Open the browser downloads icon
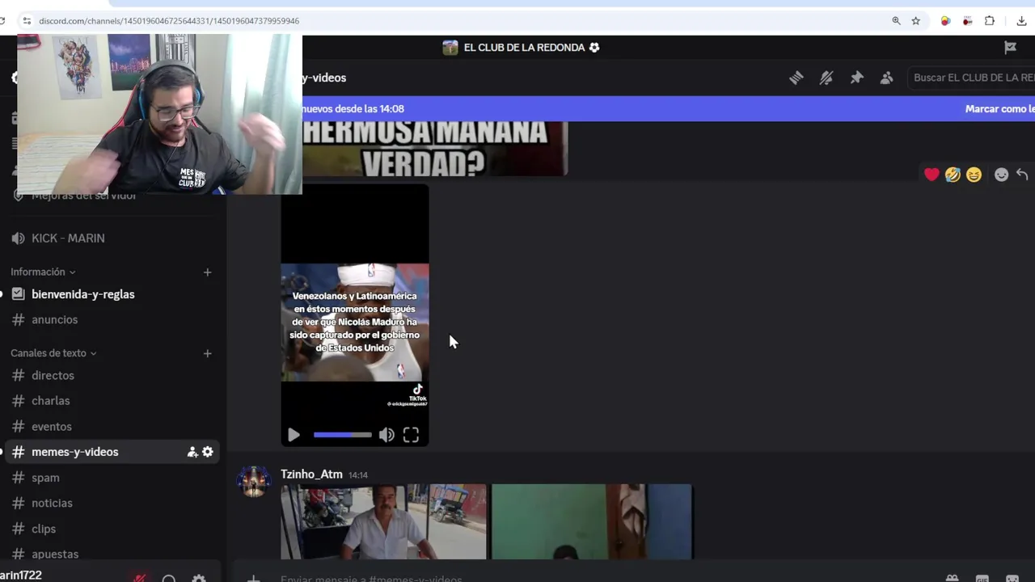The width and height of the screenshot is (1035, 582). click(x=1022, y=21)
